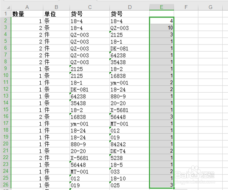Select cell D10 with 16838
The image size is (228, 190).
[x=130, y=76]
